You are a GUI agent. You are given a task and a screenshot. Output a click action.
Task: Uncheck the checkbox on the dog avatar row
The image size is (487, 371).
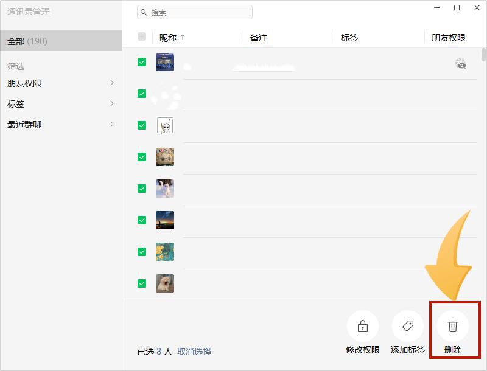(141, 283)
